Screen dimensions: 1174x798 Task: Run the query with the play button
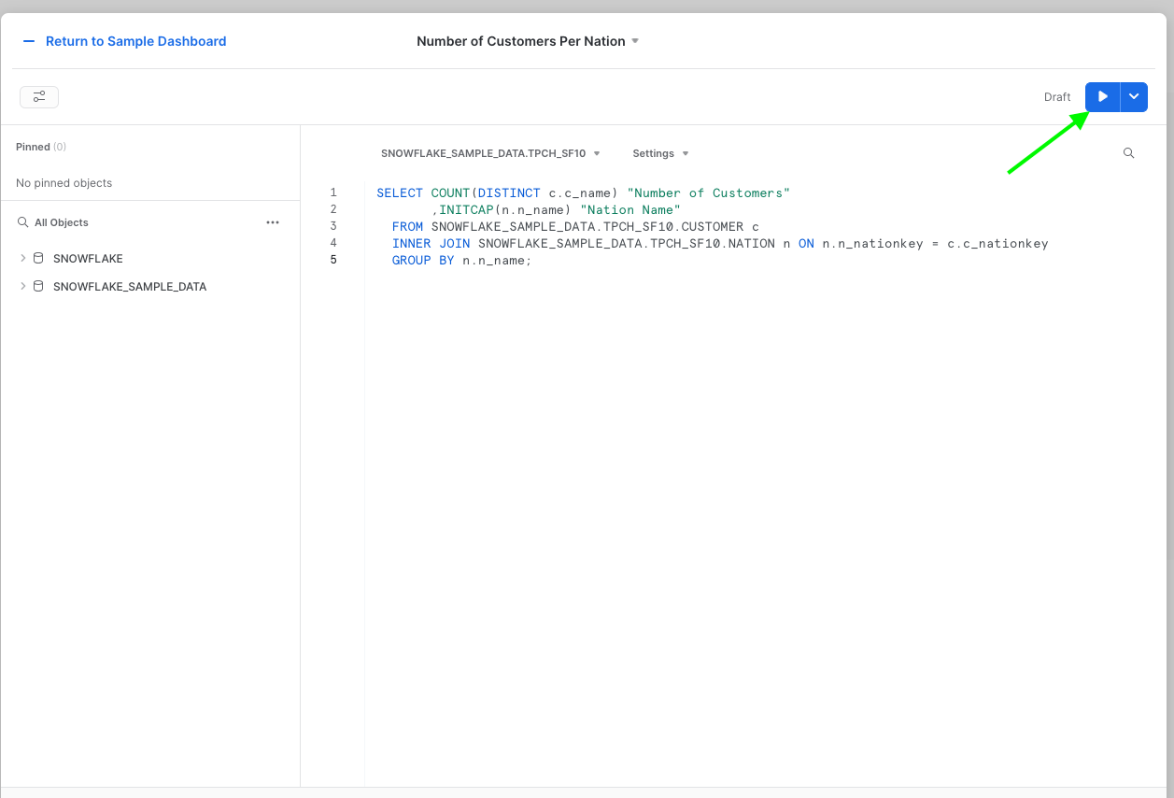(x=1102, y=97)
